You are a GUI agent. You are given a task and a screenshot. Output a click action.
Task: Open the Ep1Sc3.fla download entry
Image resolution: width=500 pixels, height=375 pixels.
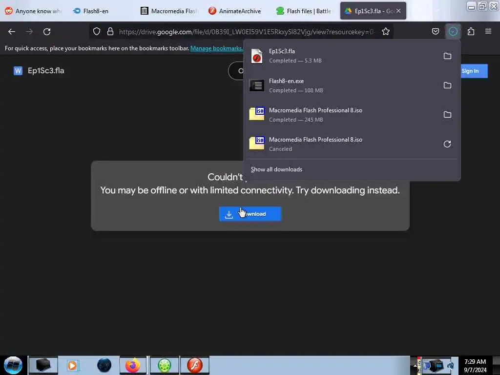click(343, 56)
